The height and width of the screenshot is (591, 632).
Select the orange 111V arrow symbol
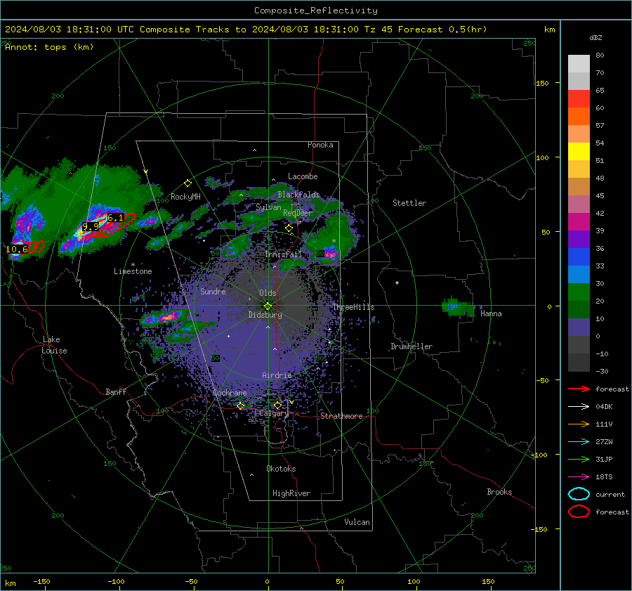click(579, 424)
